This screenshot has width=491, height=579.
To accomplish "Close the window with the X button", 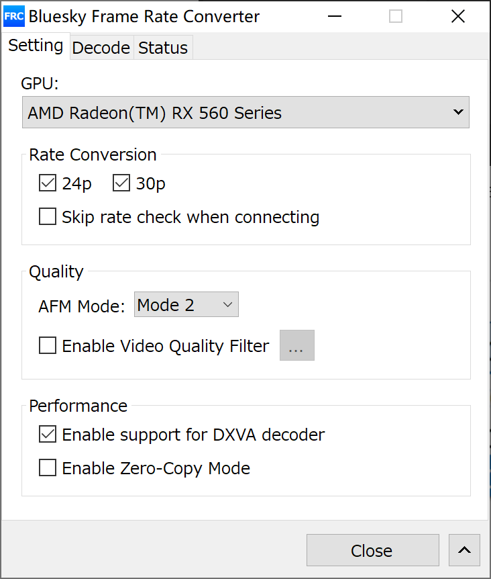I will click(x=458, y=17).
